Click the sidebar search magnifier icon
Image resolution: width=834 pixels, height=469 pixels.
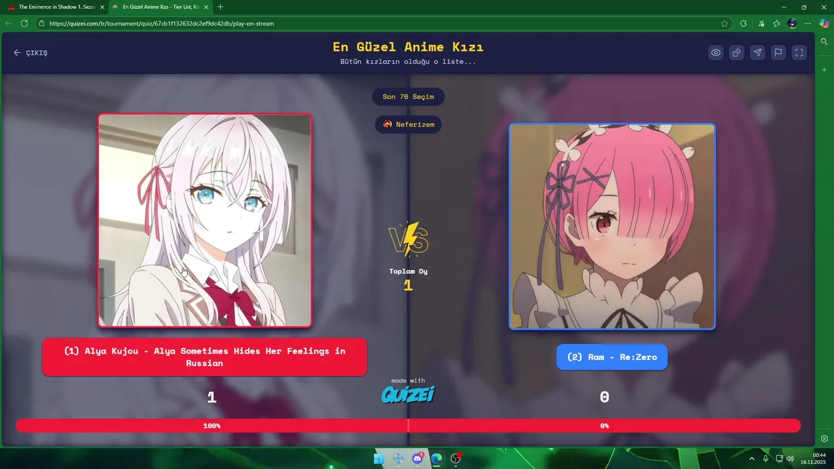pos(824,42)
